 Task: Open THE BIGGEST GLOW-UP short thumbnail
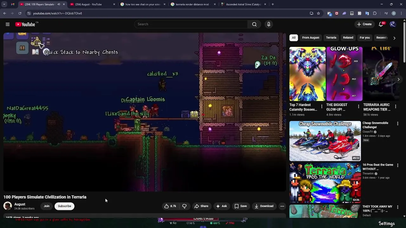point(344,74)
